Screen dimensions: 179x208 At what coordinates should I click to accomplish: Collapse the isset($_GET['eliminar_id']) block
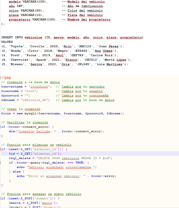pos(1,149)
